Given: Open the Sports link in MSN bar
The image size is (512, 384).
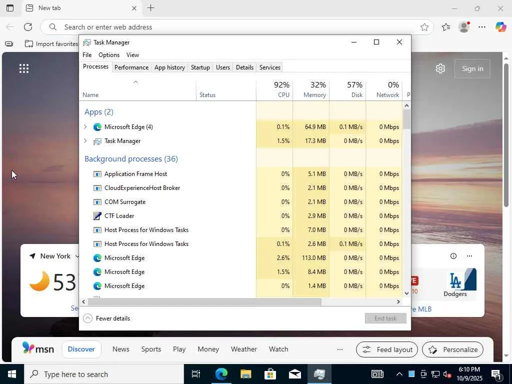Looking at the screenshot, I should 151,349.
